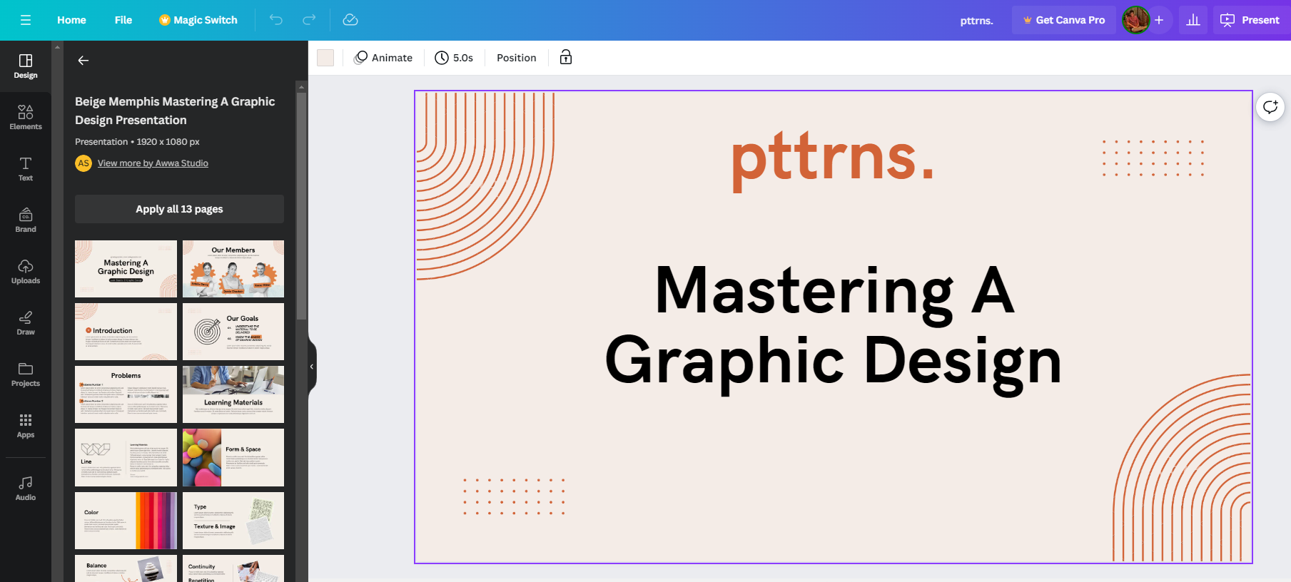Add a comment using the speech bubble icon
The width and height of the screenshot is (1291, 582).
click(x=1270, y=107)
